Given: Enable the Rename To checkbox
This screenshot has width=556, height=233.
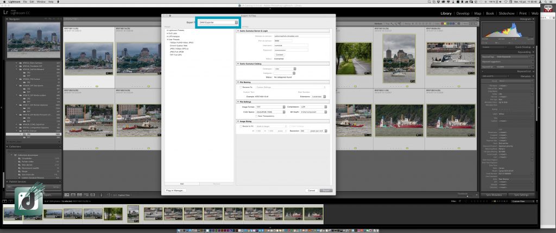Looking at the screenshot, I should (241, 87).
